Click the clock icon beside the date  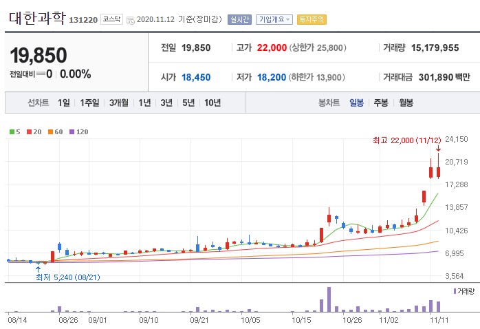pos(131,20)
